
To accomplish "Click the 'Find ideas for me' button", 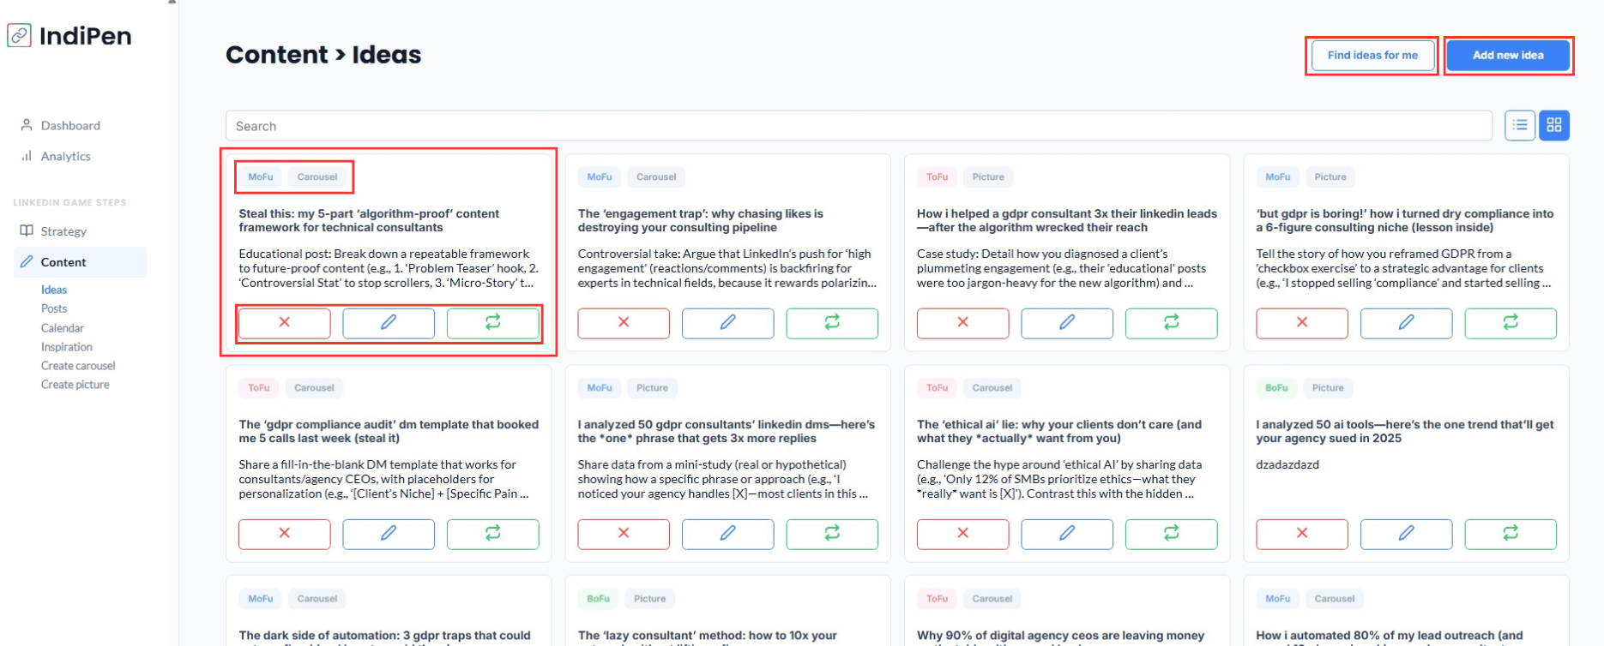I will 1372,56.
